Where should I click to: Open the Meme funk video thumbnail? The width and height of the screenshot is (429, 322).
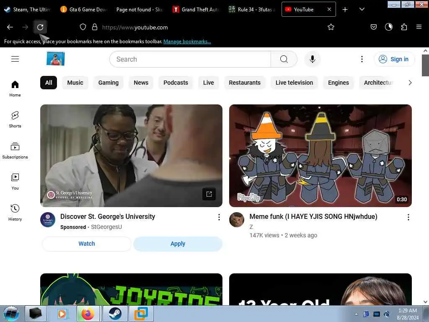pyautogui.click(x=320, y=156)
